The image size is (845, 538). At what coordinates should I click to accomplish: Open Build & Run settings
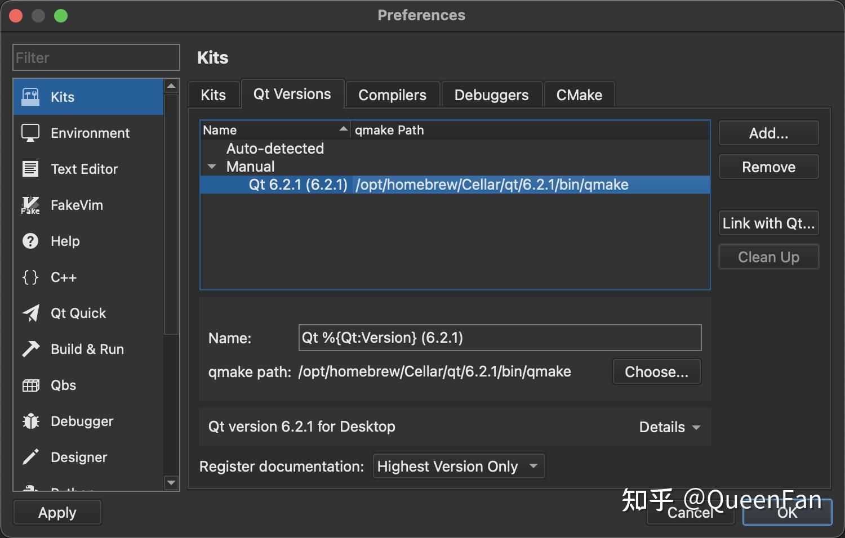pos(30,349)
